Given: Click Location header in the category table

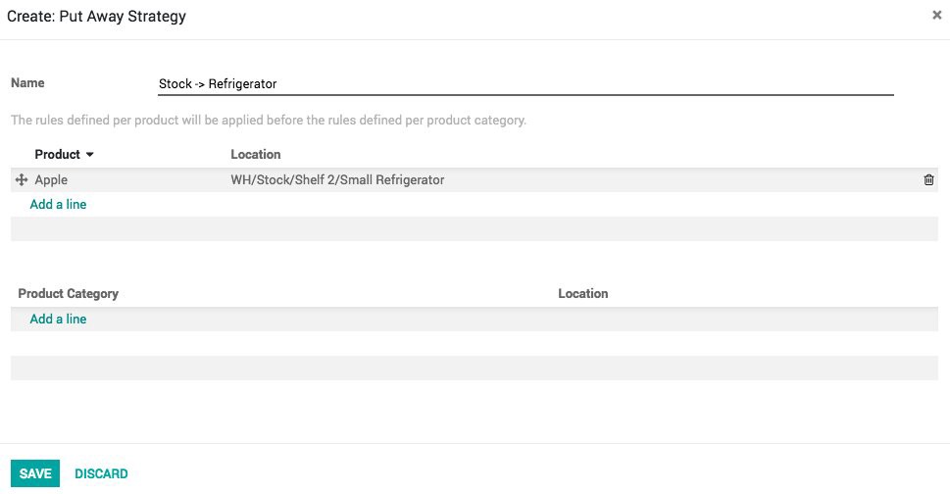Looking at the screenshot, I should [x=583, y=294].
